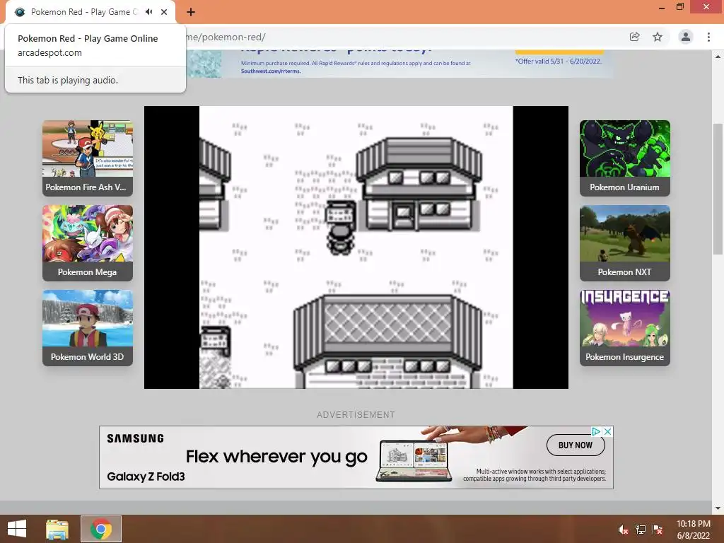Open Chrome three-dot menu
Image resolution: width=724 pixels, height=543 pixels.
click(x=708, y=37)
